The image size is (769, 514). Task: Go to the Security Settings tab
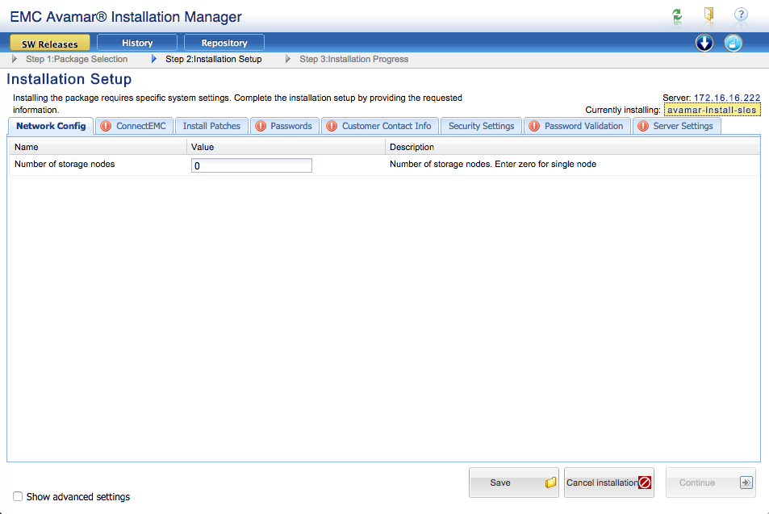481,126
